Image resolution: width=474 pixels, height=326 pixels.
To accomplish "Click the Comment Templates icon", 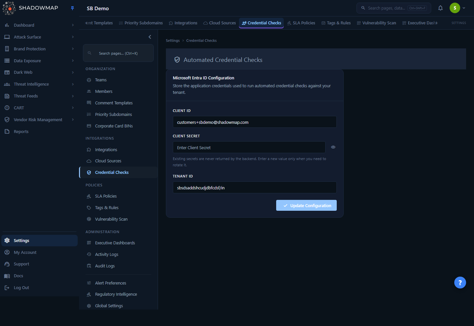I will [x=89, y=103].
